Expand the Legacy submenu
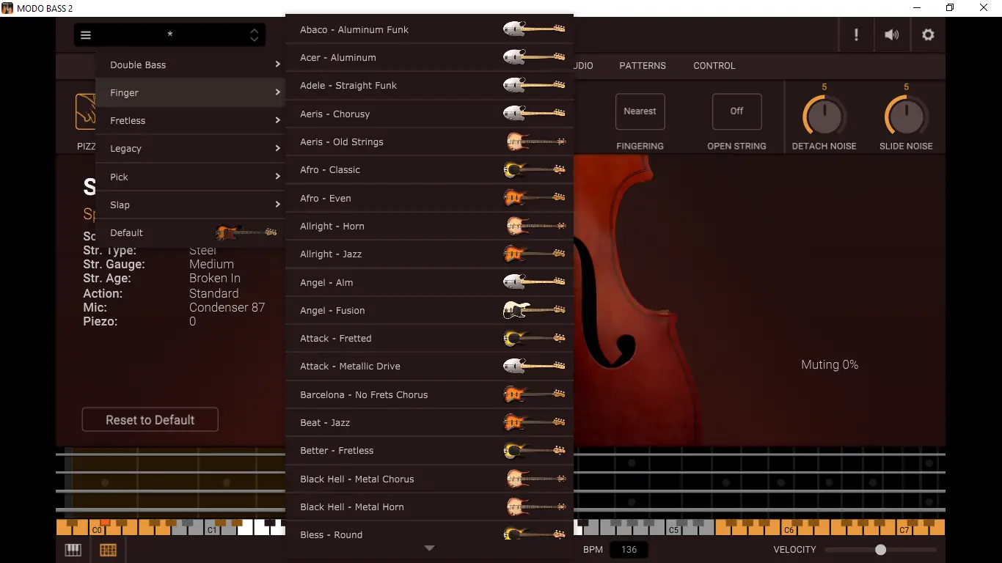Screen dimensions: 1002x563 click(190, 148)
